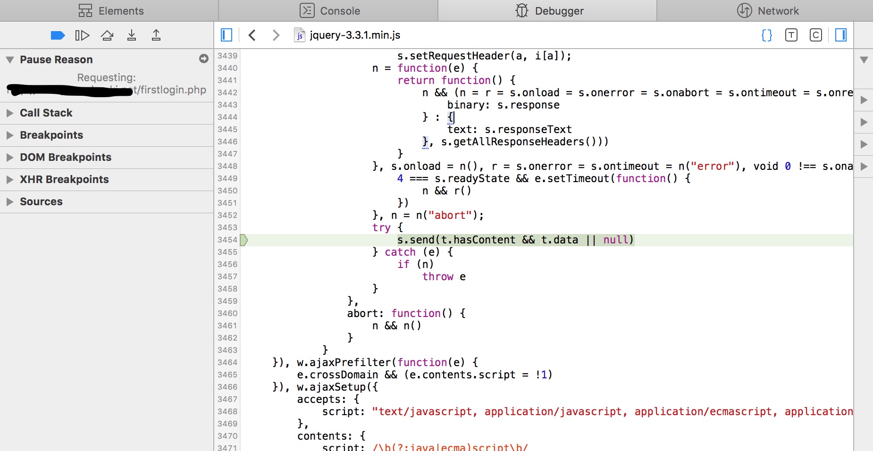Go forward with the right chevron
873x451 pixels.
276,35
